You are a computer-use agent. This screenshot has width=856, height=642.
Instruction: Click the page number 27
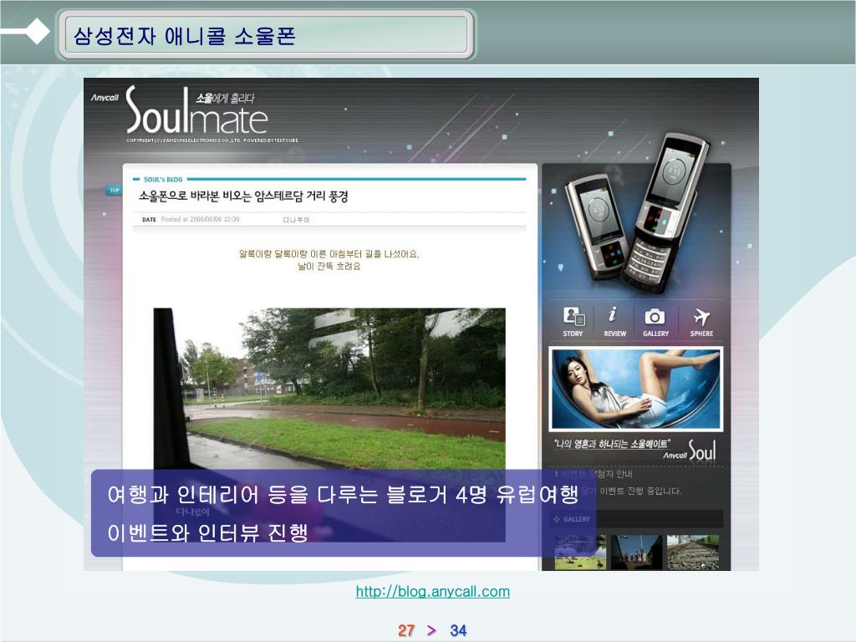point(406,630)
